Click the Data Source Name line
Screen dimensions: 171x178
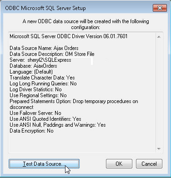(x=44, y=48)
